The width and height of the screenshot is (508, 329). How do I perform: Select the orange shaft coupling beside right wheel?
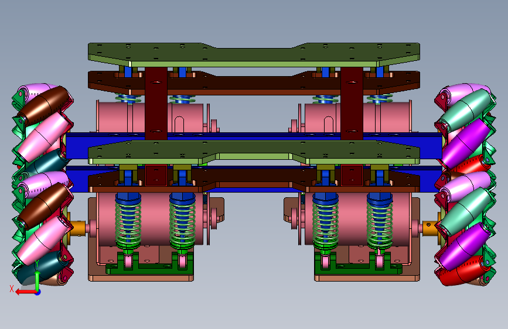click(431, 228)
